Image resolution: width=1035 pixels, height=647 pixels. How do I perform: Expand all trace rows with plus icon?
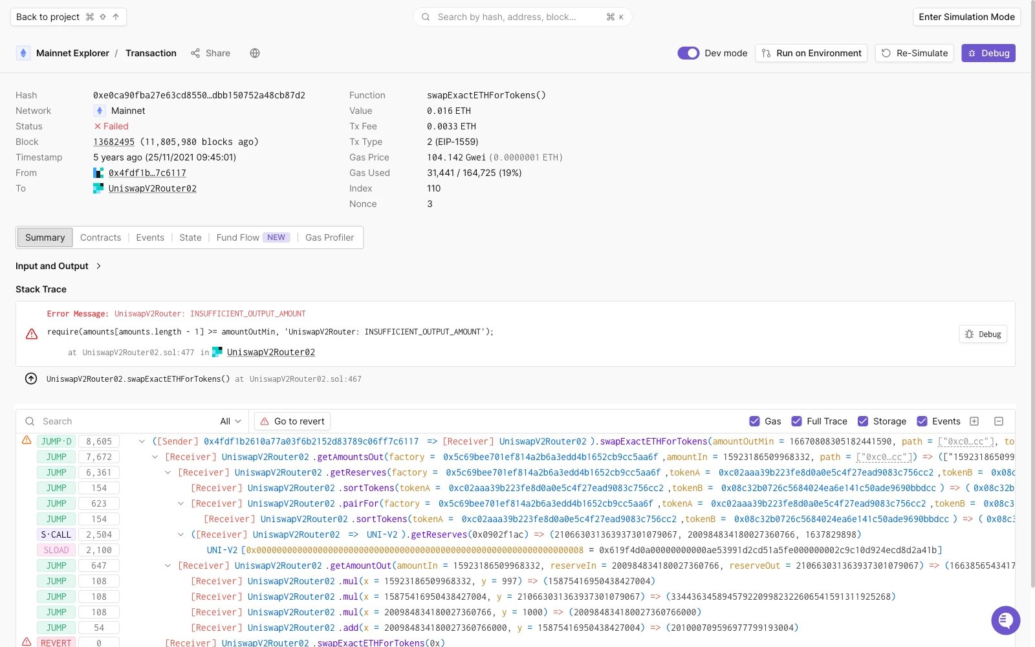[974, 421]
